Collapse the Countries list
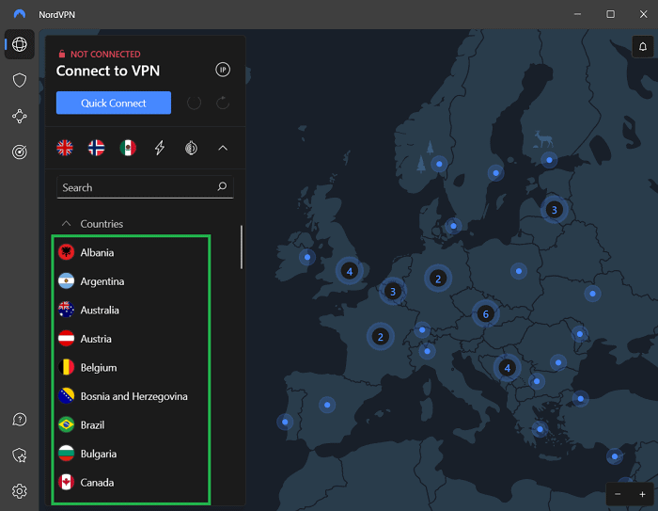658x511 pixels. [67, 224]
